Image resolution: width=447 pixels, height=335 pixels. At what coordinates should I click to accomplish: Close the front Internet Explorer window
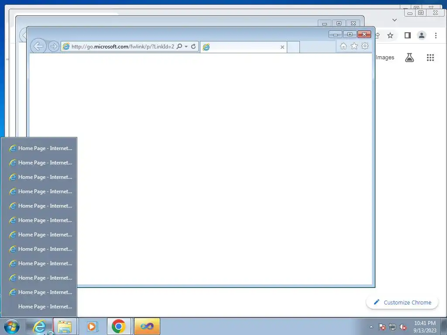pos(364,34)
